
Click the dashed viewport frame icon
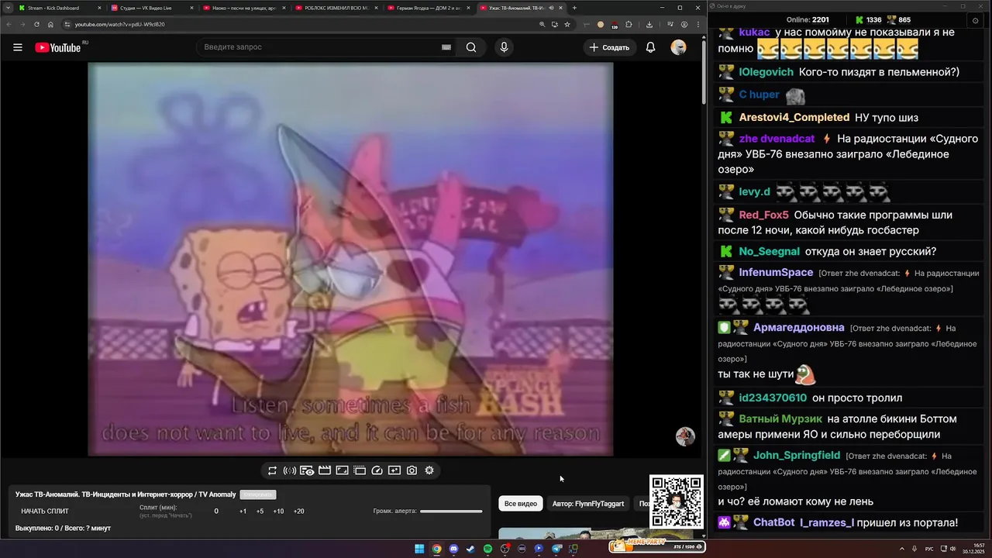360,470
